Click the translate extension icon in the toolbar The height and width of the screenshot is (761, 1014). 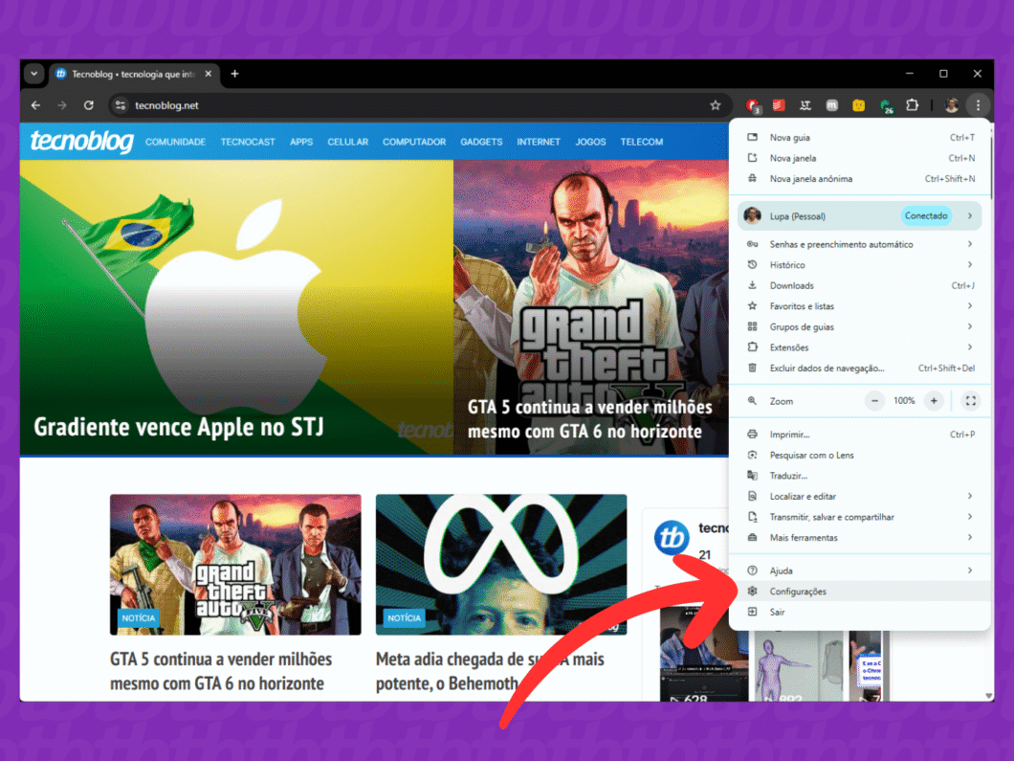pos(805,105)
